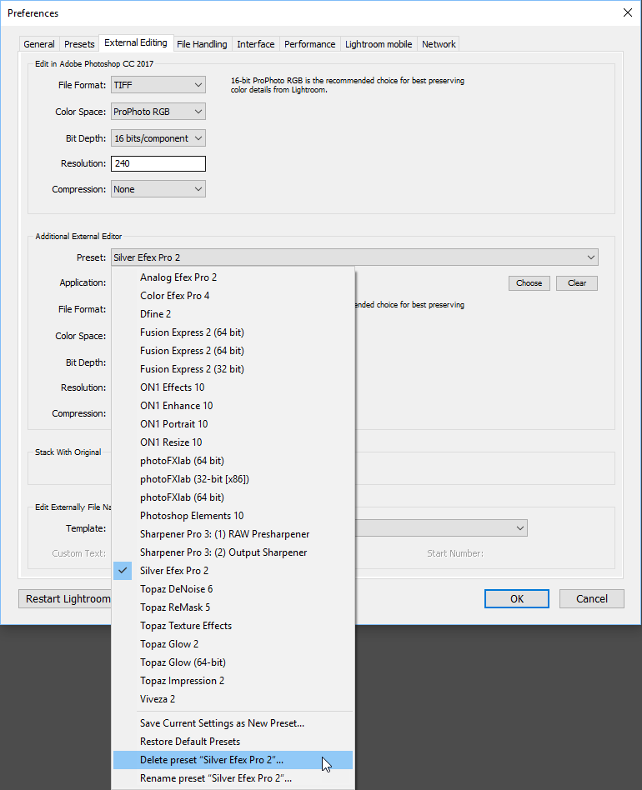
Task: Pick the checked Silver Efex Pro 2 entry
Action: pyautogui.click(x=233, y=571)
